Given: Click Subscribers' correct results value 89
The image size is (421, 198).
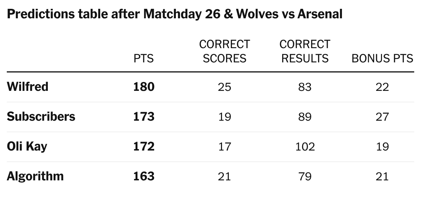Looking at the screenshot, I should [x=305, y=117].
